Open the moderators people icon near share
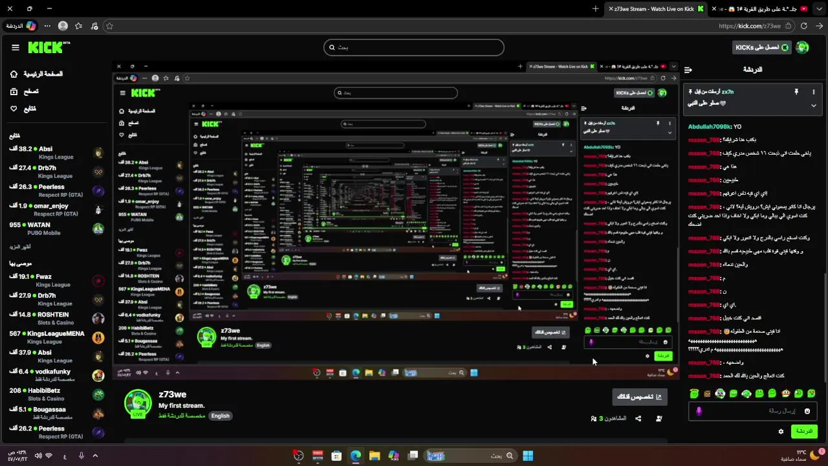This screenshot has height=466, width=828. point(659,419)
